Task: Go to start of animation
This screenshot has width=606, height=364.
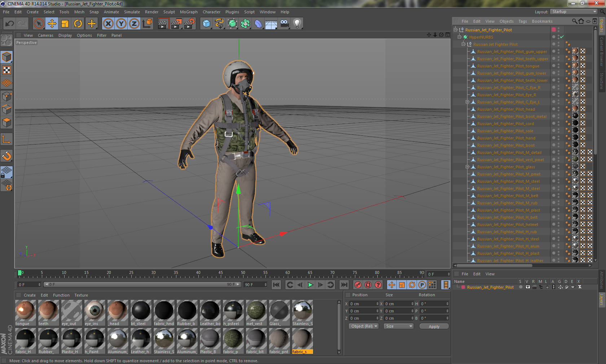Action: tap(276, 285)
